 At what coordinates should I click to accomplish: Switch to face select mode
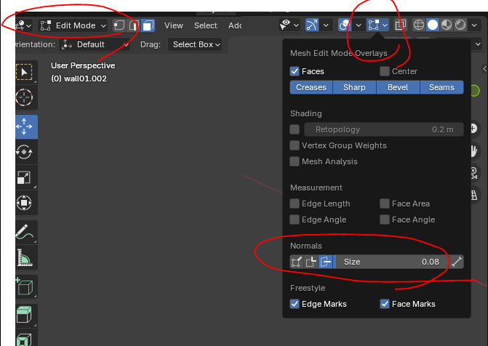148,25
